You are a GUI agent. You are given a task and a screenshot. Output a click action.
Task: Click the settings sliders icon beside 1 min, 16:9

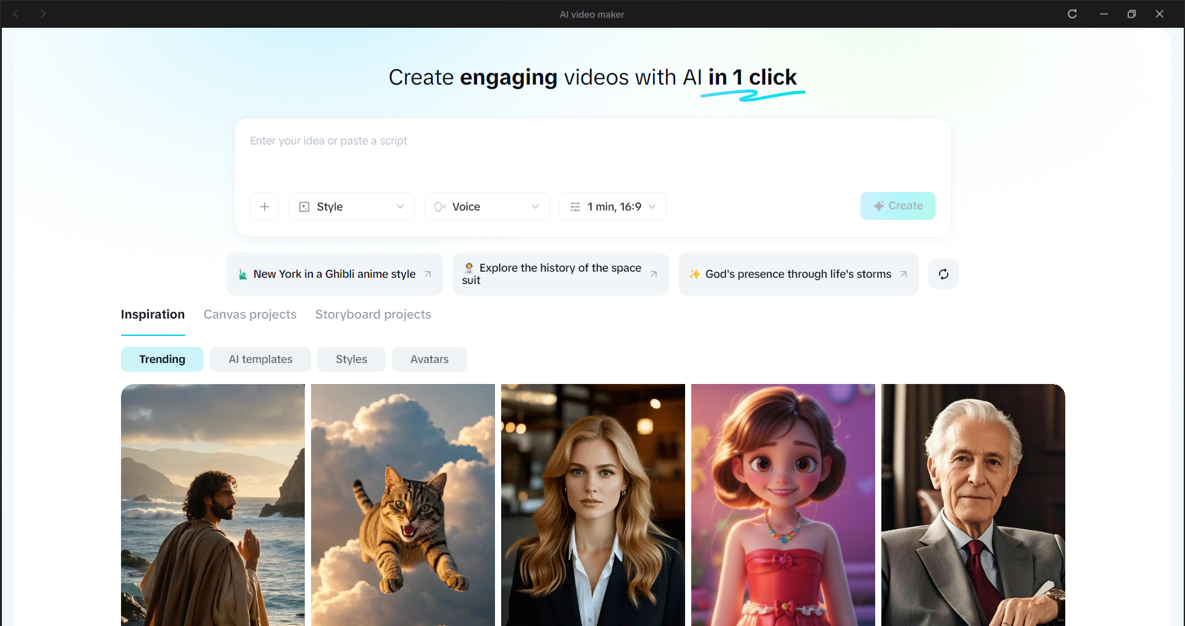[x=576, y=206]
